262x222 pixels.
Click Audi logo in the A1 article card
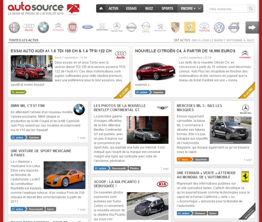coord(121,55)
